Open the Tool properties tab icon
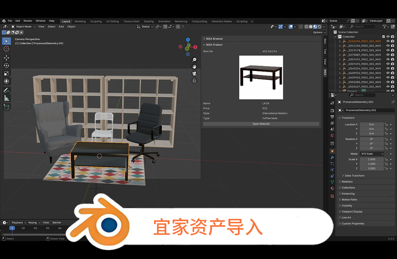 (332, 103)
